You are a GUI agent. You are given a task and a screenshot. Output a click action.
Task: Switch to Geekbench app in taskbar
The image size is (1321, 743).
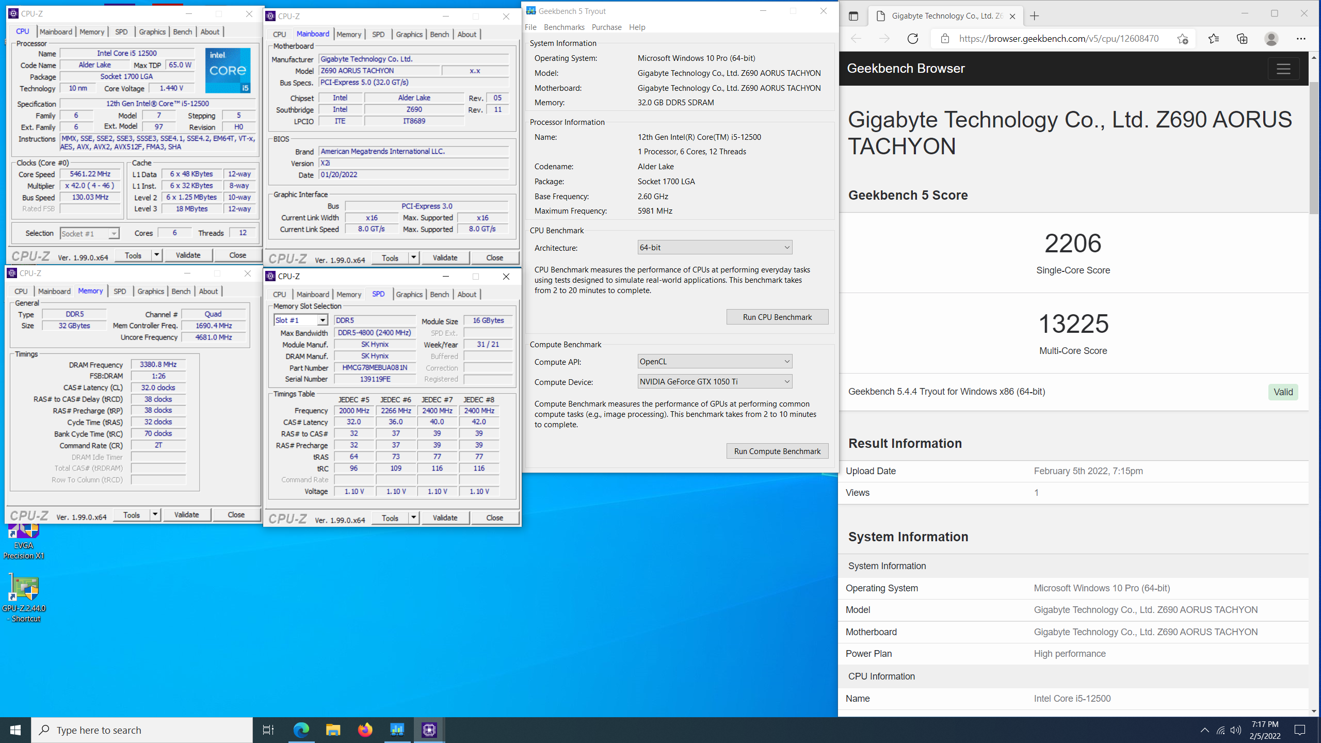pos(397,730)
